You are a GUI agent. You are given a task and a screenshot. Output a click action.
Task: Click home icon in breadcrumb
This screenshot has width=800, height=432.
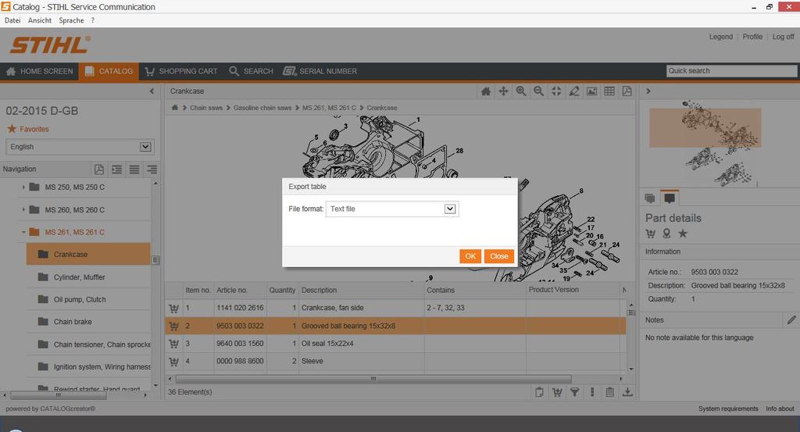tap(174, 108)
